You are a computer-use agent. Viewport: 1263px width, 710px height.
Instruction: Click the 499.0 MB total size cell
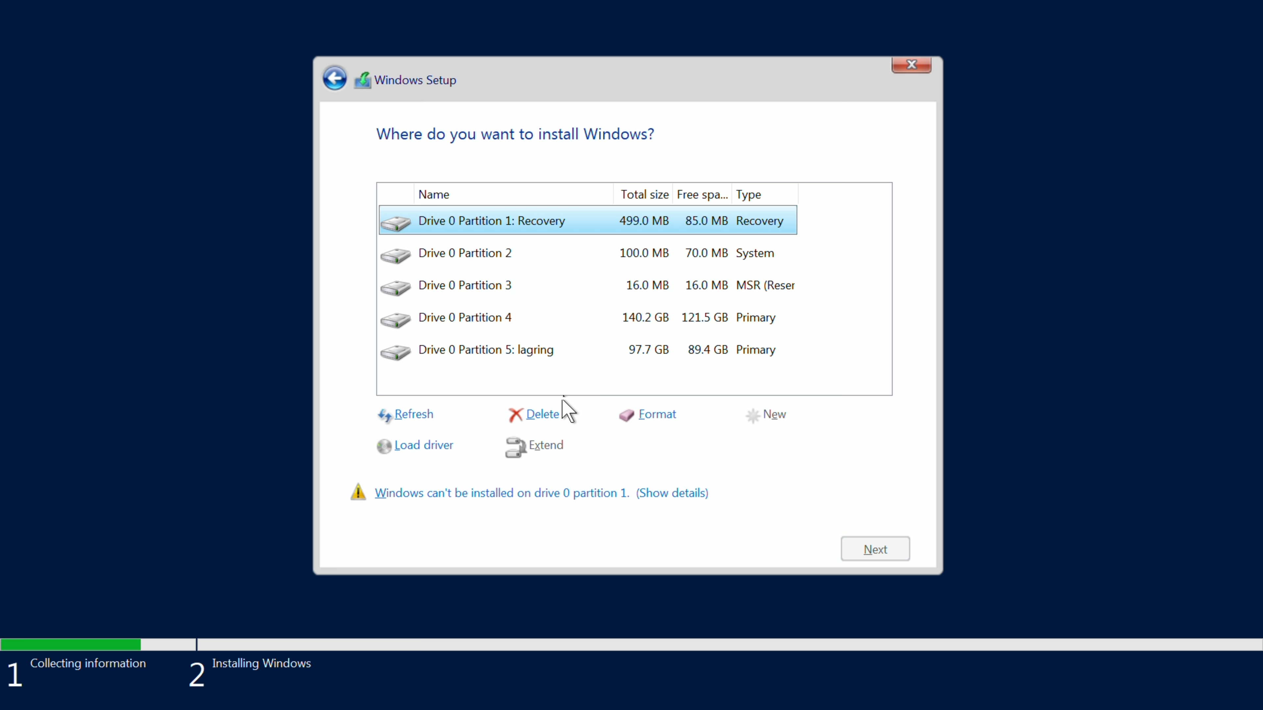[x=644, y=221]
